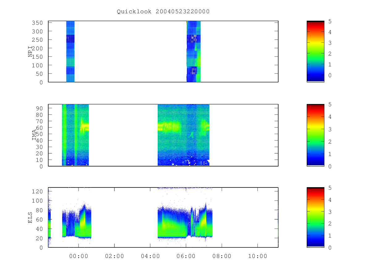The image size is (371, 278).
Task: Select the IMA panel colorbar
Action: (315, 135)
